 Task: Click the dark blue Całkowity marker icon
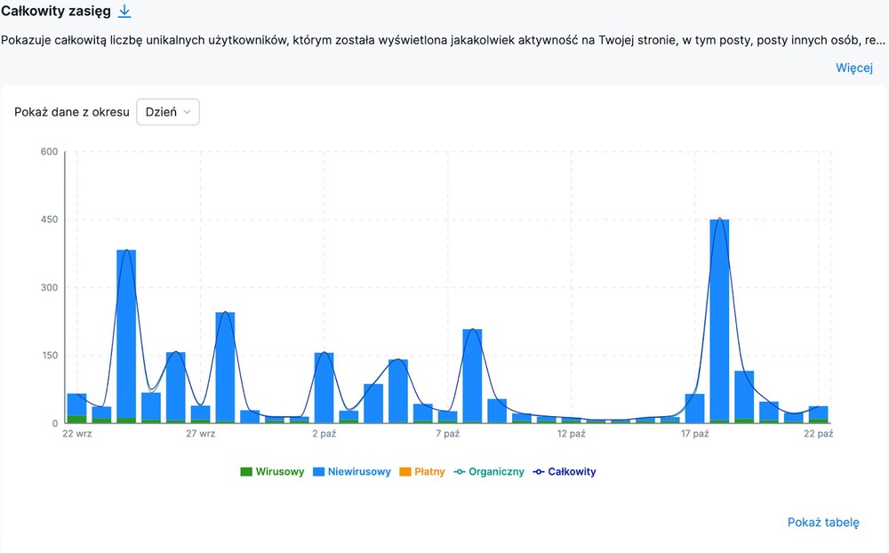coord(539,471)
